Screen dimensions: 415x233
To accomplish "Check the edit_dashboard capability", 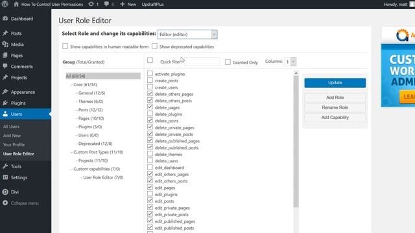I will coord(150,167).
